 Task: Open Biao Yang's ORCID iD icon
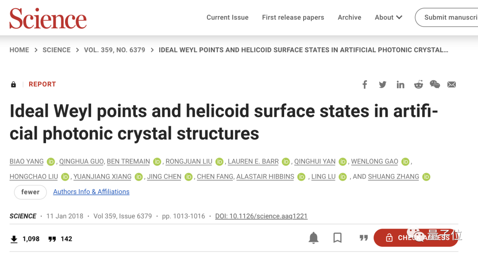pyautogui.click(x=51, y=162)
